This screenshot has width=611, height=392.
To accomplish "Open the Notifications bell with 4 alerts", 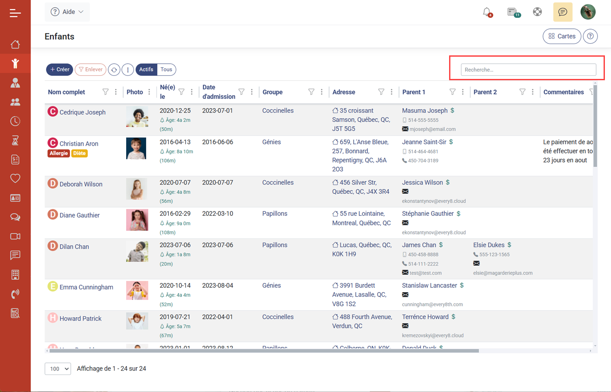I will (487, 12).
